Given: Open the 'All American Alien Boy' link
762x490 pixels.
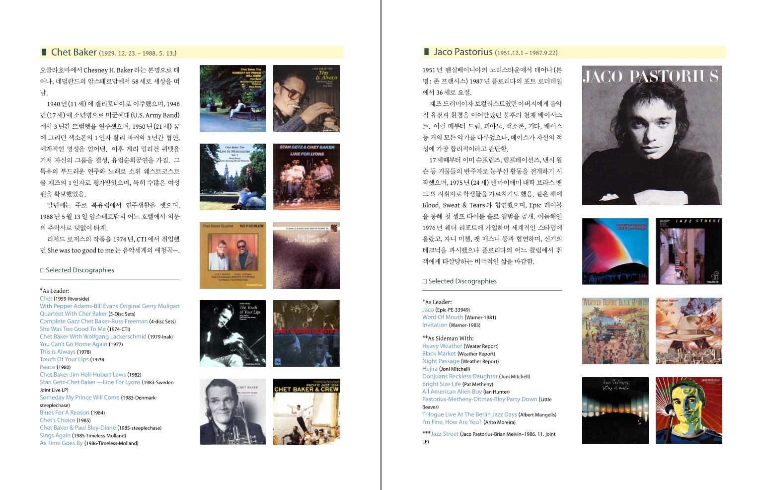Looking at the screenshot, I should 452,392.
